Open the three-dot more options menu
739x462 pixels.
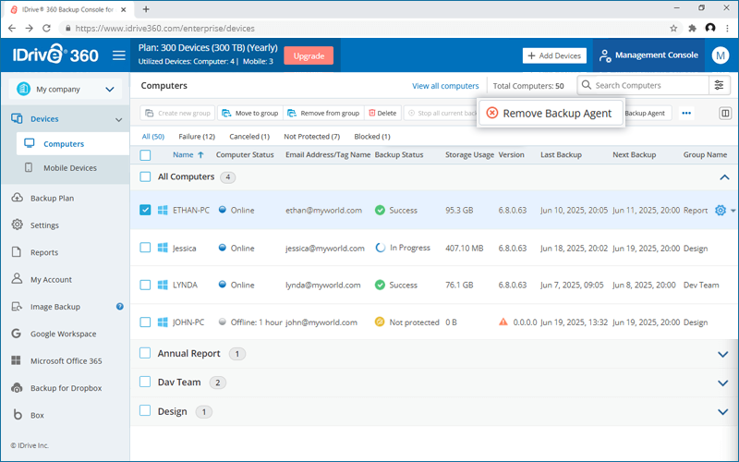coord(686,113)
